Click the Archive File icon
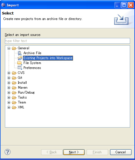This screenshot has height=160, width=135. [x=20, y=53]
